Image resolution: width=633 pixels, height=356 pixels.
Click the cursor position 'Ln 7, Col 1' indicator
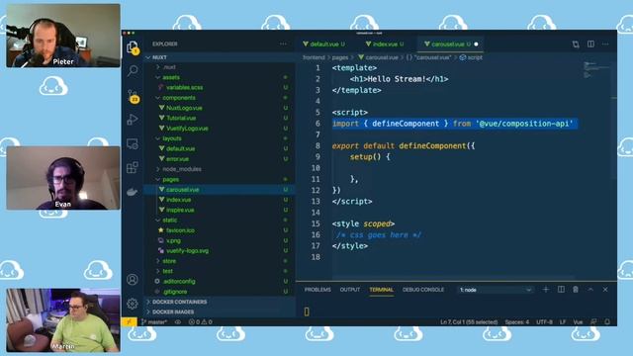pyautogui.click(x=469, y=322)
